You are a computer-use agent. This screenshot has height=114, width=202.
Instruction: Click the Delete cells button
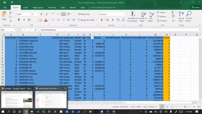[162, 16]
